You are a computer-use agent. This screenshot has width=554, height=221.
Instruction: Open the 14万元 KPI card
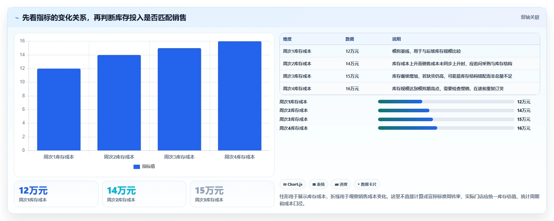pyautogui.click(x=144, y=194)
